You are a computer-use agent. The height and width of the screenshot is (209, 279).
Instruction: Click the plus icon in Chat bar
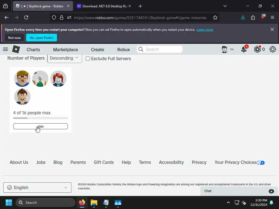tap(271, 191)
